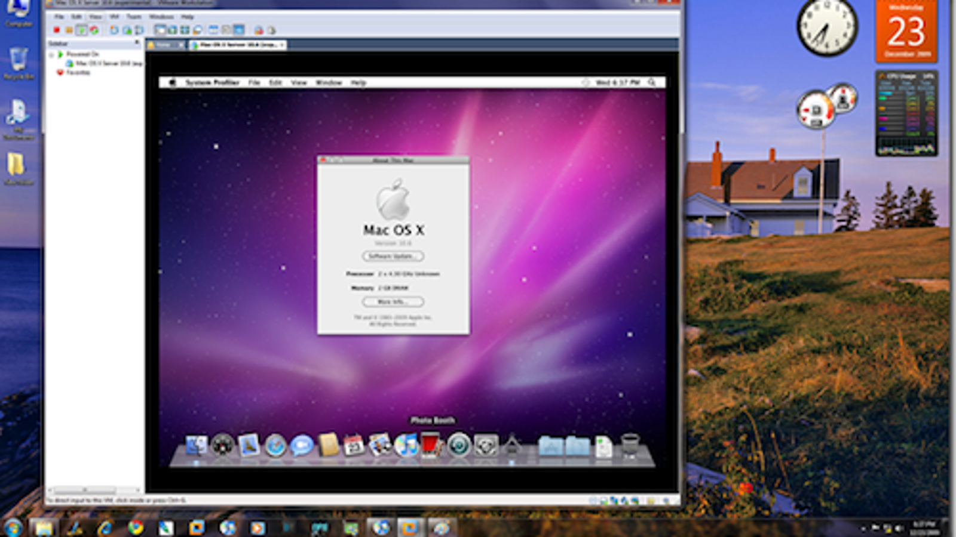Open Recycle Bin on Windows desktop

click(19, 64)
